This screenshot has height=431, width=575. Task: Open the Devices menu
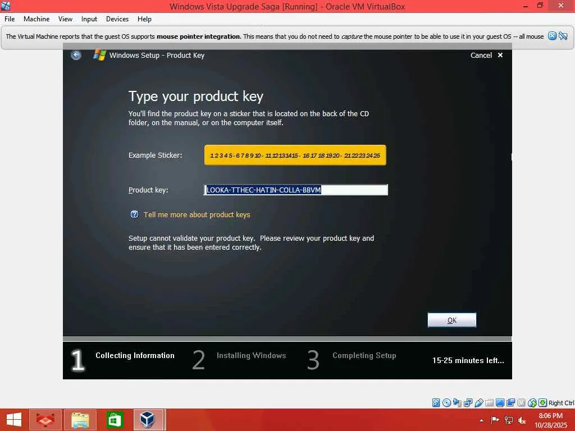coord(117,19)
